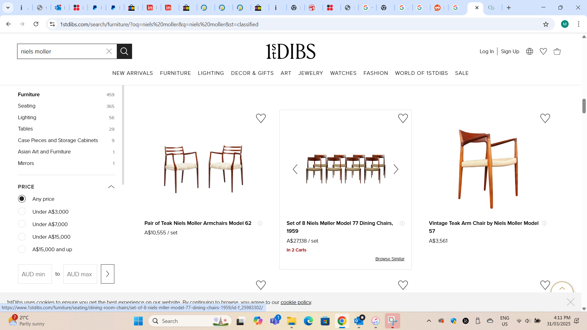Select the Under A$7,000 radio button

point(22,224)
